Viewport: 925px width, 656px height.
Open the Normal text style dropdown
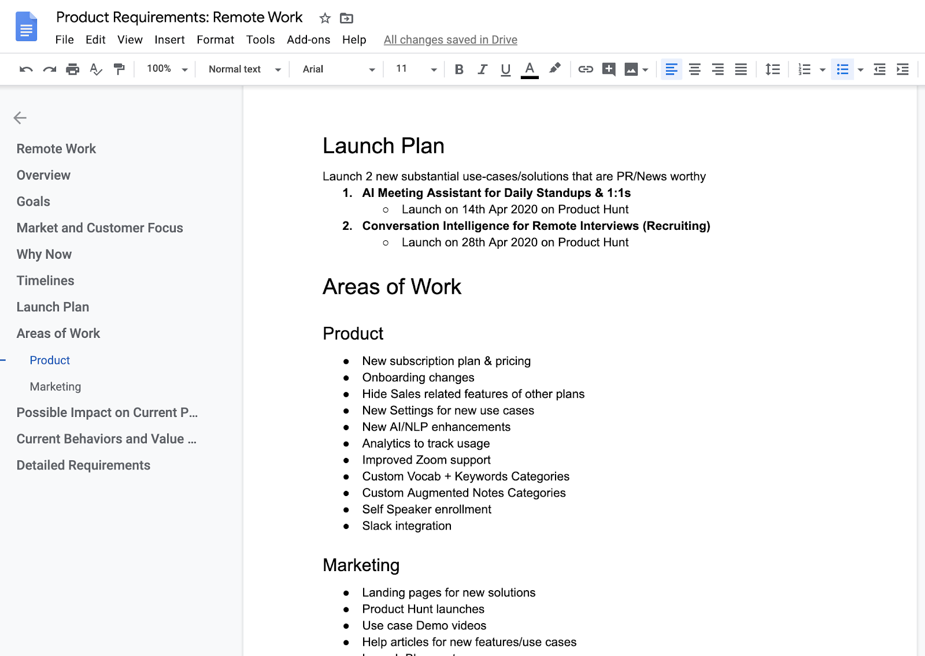[245, 69]
